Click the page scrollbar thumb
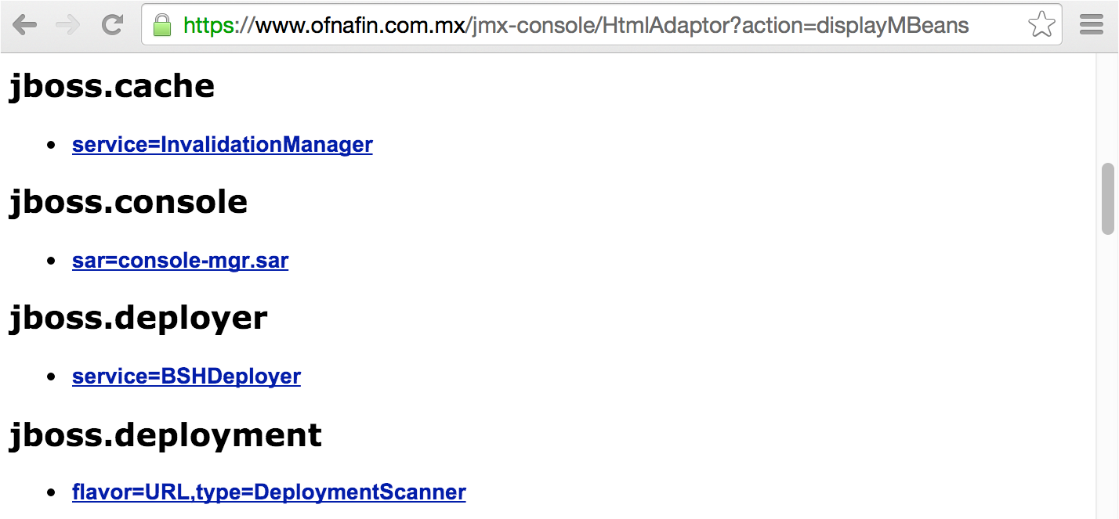Image resolution: width=1119 pixels, height=519 pixels. 1107,196
